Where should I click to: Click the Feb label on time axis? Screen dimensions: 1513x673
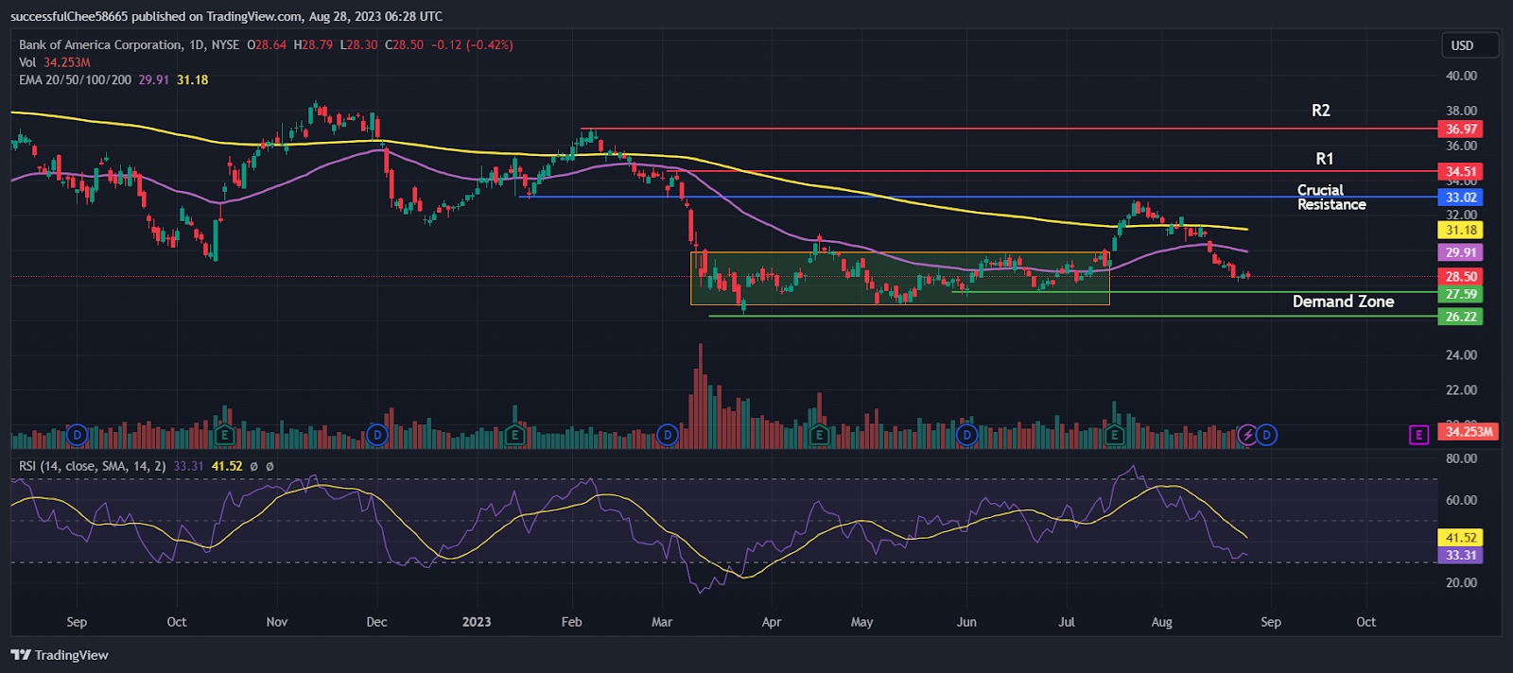click(x=571, y=622)
